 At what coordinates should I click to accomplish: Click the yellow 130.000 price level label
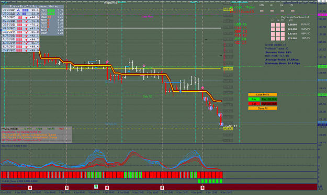[228, 69]
